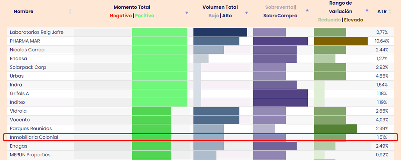Open Laboratorios Reig Jofre entry
Image resolution: width=401 pixels, height=160 pixels.
(37, 32)
